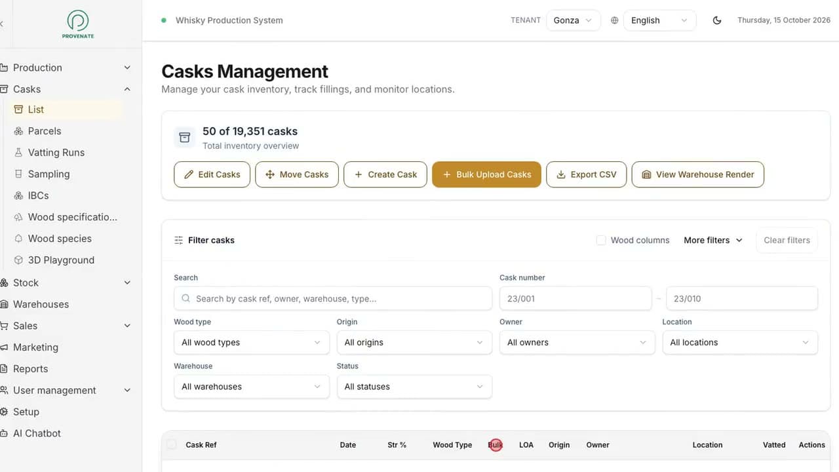Image resolution: width=839 pixels, height=472 pixels.
Task: Click the IBCs sidebar icon
Action: (18, 195)
